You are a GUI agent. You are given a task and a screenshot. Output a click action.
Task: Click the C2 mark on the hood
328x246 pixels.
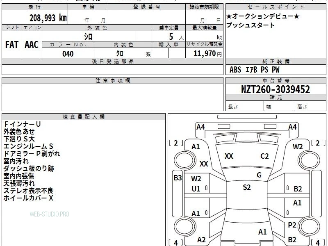(x=264, y=156)
